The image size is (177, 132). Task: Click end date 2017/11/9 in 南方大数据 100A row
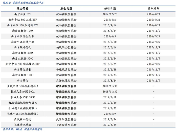pyautogui.click(x=153, y=31)
